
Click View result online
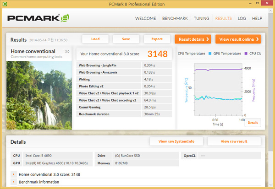coord(238,39)
